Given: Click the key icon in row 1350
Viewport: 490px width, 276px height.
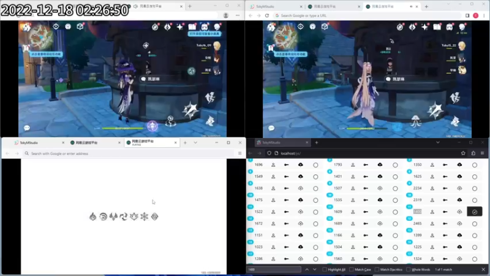Looking at the screenshot, I should point(445,165).
